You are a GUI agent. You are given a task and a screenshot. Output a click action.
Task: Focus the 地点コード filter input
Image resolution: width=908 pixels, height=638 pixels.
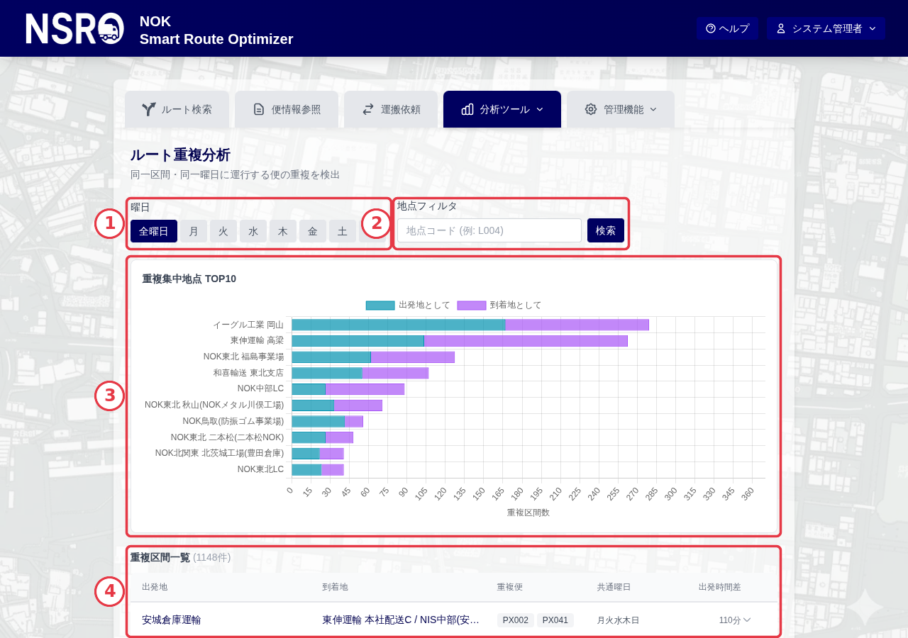pos(489,230)
